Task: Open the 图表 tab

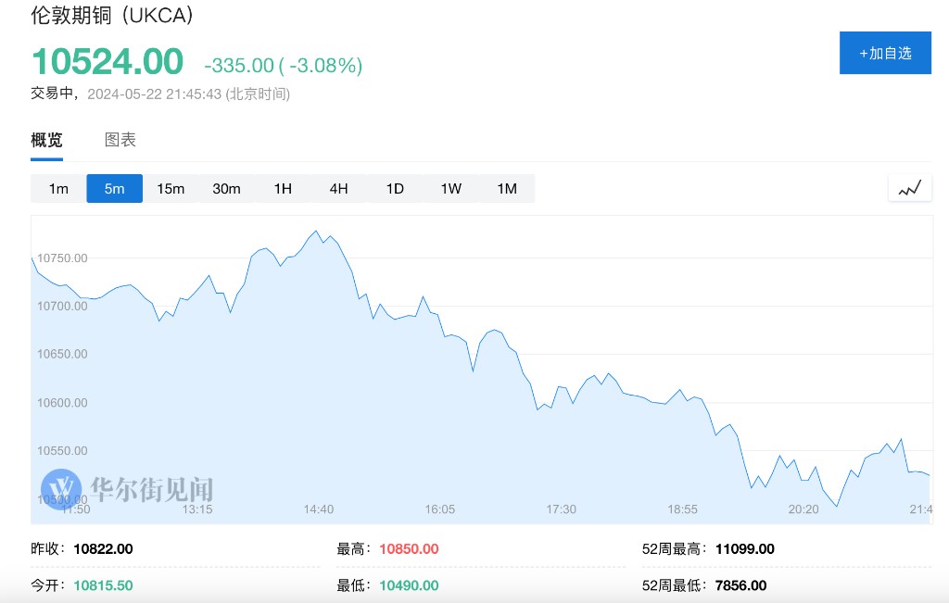Action: pyautogui.click(x=120, y=140)
